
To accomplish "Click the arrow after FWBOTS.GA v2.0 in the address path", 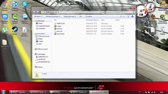I will 58,12.
